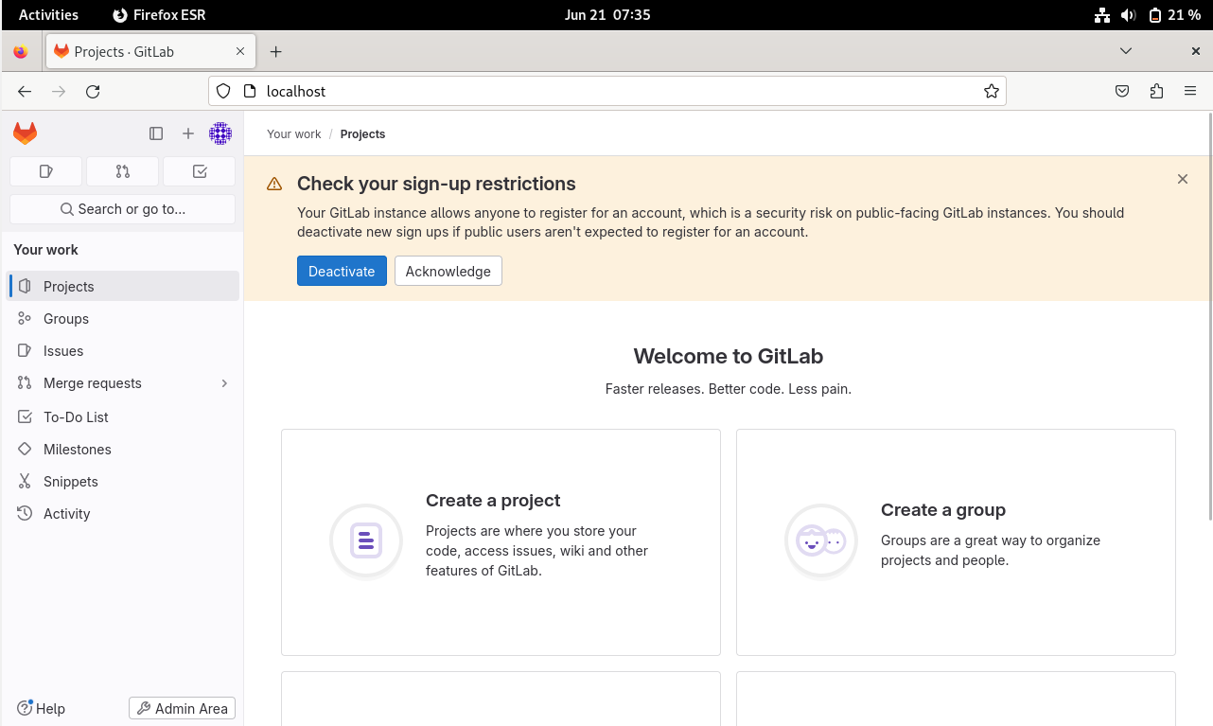Click the clock Jun 21 07:35

click(x=607, y=14)
